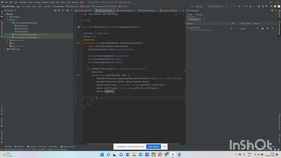
Task: Expand Gradle Scripts node
Action: 5,49
